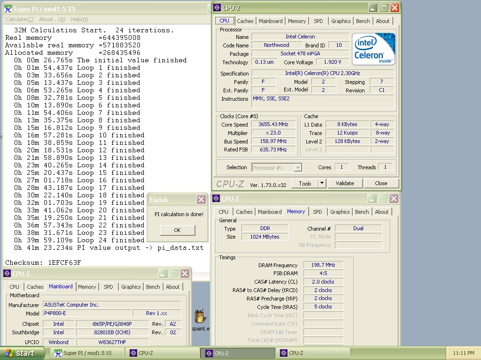
Task: Select CPU tab in the Mainboard CPU-Z window
Action: tap(14, 287)
